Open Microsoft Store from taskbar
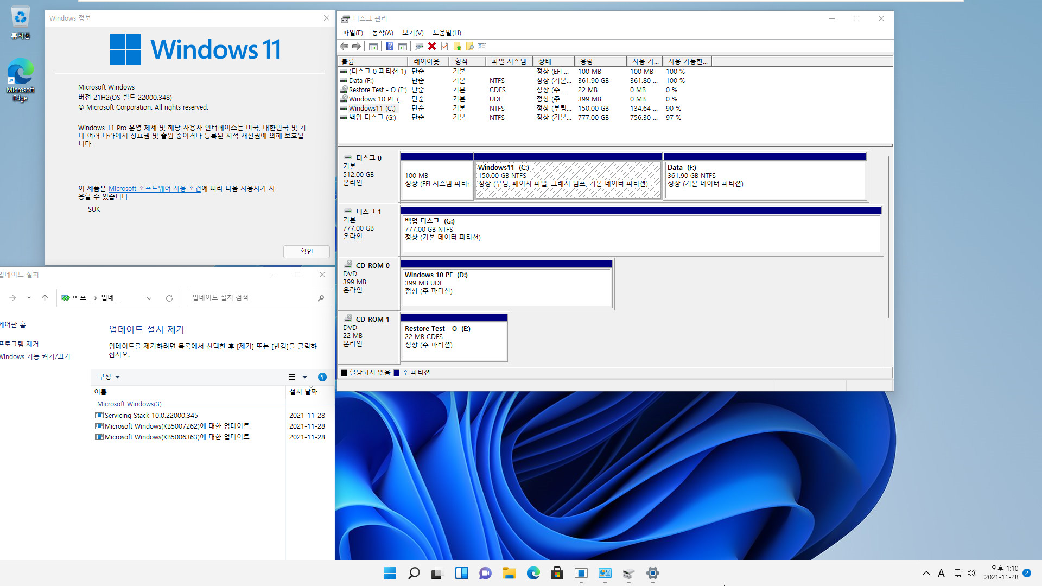 click(x=557, y=573)
